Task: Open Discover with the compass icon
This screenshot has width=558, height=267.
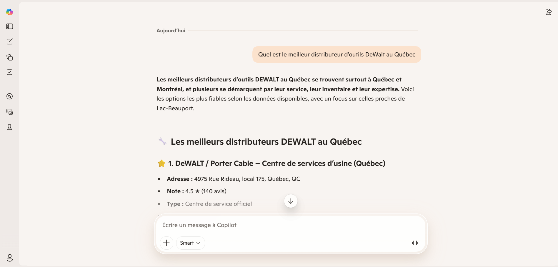Action: [x=9, y=96]
